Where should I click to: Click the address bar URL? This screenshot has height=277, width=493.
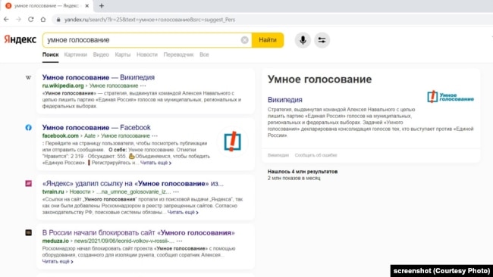pyautogui.click(x=149, y=20)
